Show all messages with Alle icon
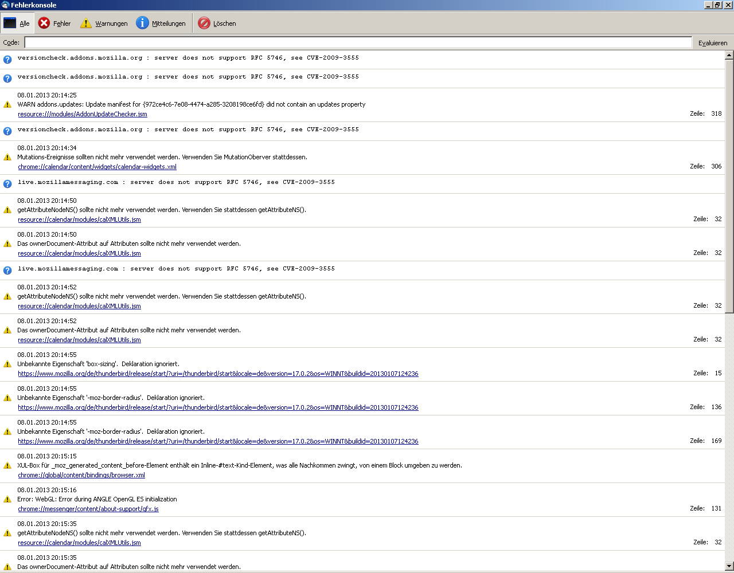The height and width of the screenshot is (573, 734). [x=10, y=23]
